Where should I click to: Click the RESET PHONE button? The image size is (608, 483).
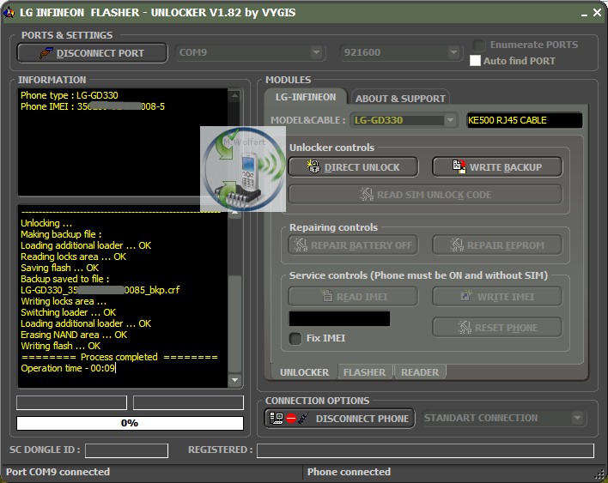click(497, 328)
